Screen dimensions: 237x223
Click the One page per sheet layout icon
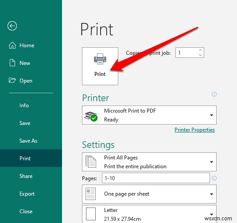pyautogui.click(x=90, y=194)
